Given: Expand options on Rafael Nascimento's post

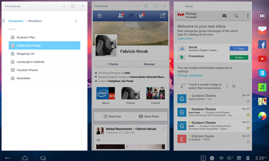Looking at the screenshot, I should click(164, 129).
